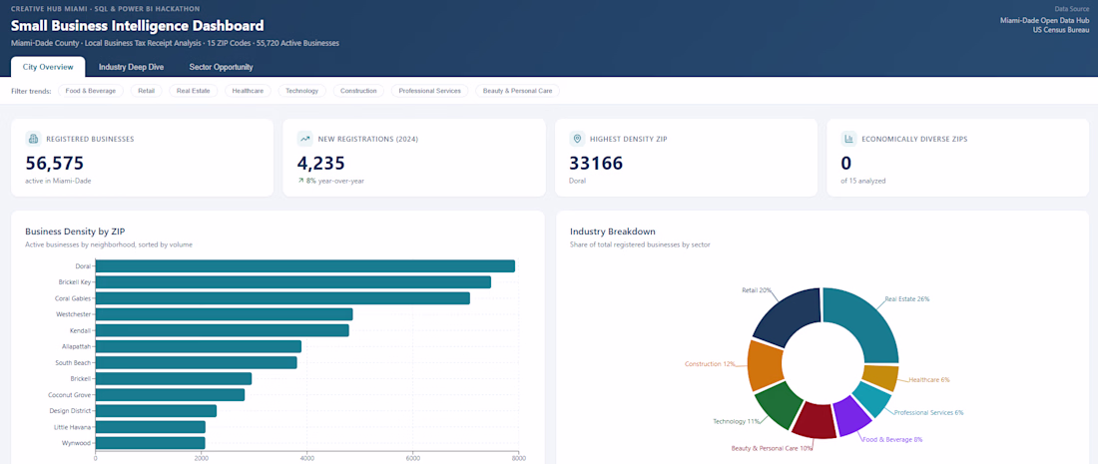Screen dimensions: 1098x464
Task: Click the 'of 15 analyzed' caption
Action: [863, 181]
